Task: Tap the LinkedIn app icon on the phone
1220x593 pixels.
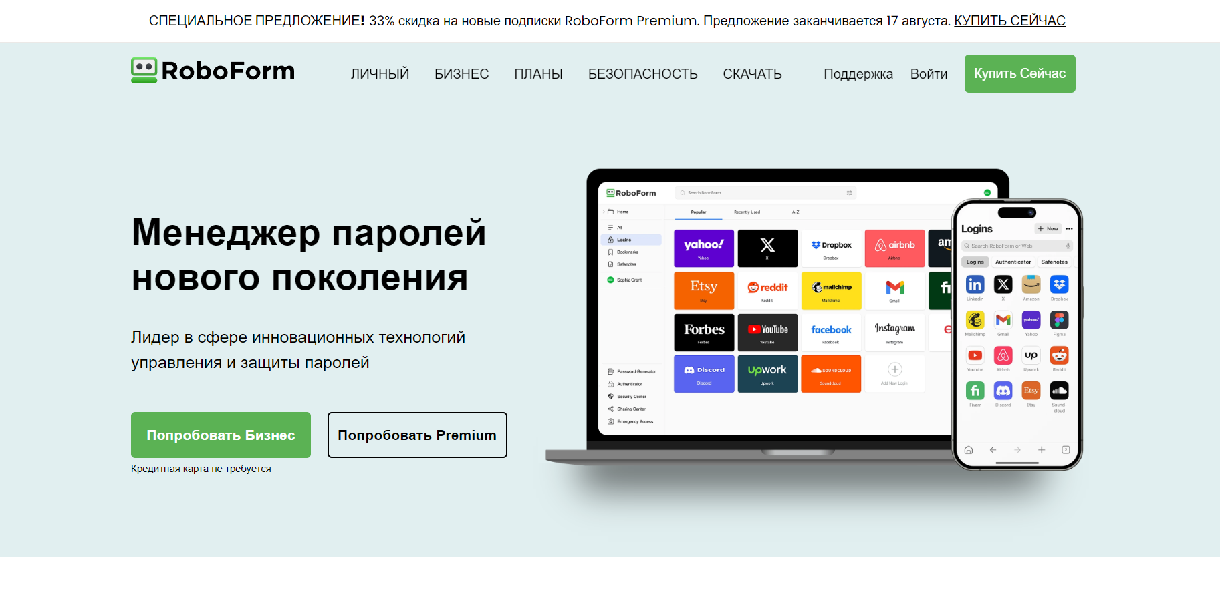Action: coord(975,285)
